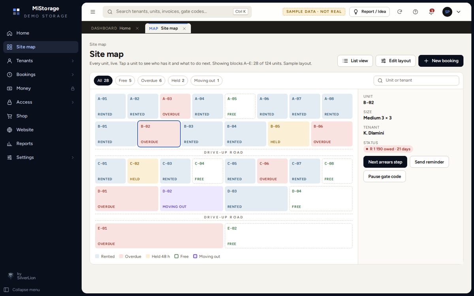Open the help question mark icon
The height and width of the screenshot is (296, 474).
(416, 12)
